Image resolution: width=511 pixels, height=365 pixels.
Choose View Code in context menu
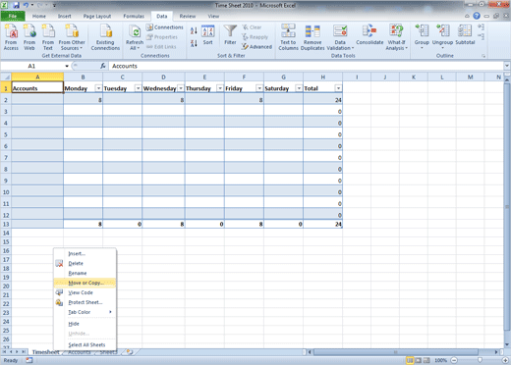[x=85, y=292]
